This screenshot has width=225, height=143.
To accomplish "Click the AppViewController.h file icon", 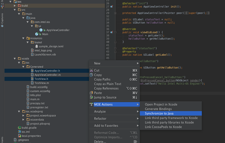I will (x=32, y=71).
